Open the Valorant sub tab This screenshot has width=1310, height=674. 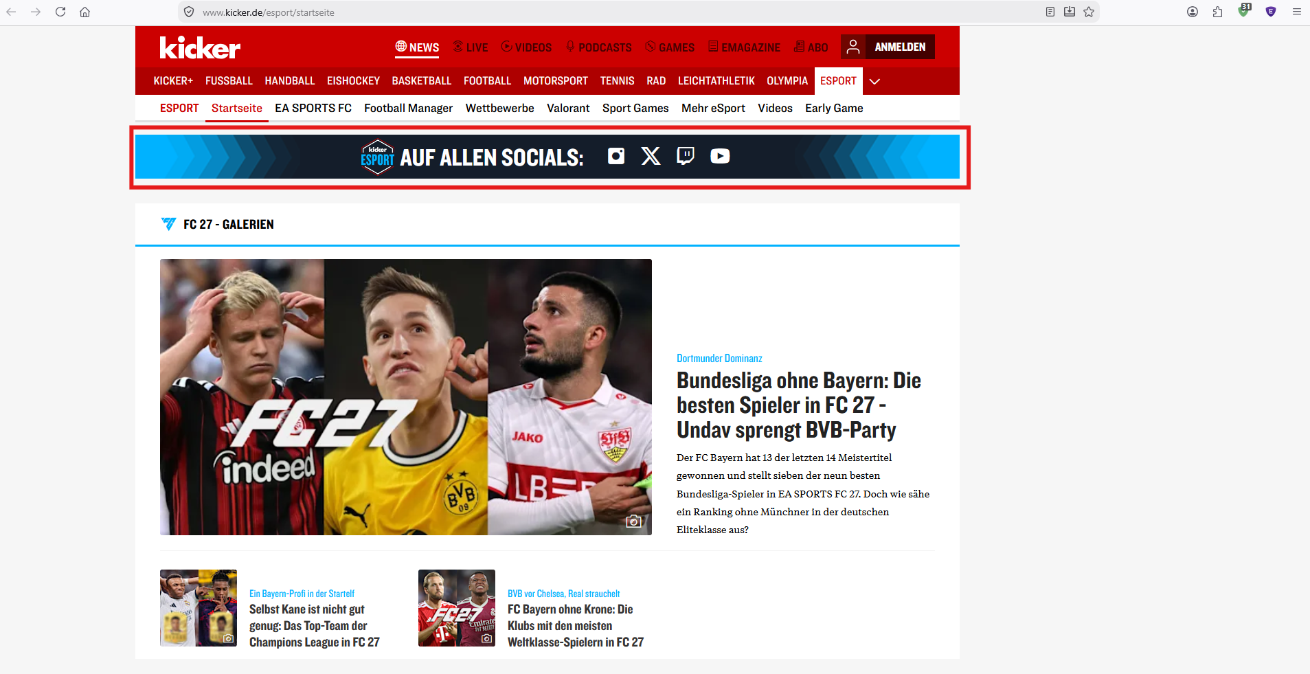(568, 108)
